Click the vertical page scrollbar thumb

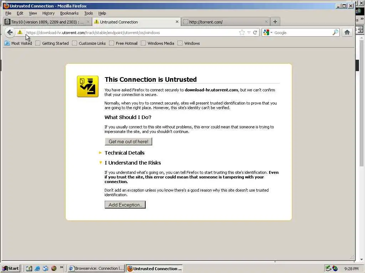point(361,103)
